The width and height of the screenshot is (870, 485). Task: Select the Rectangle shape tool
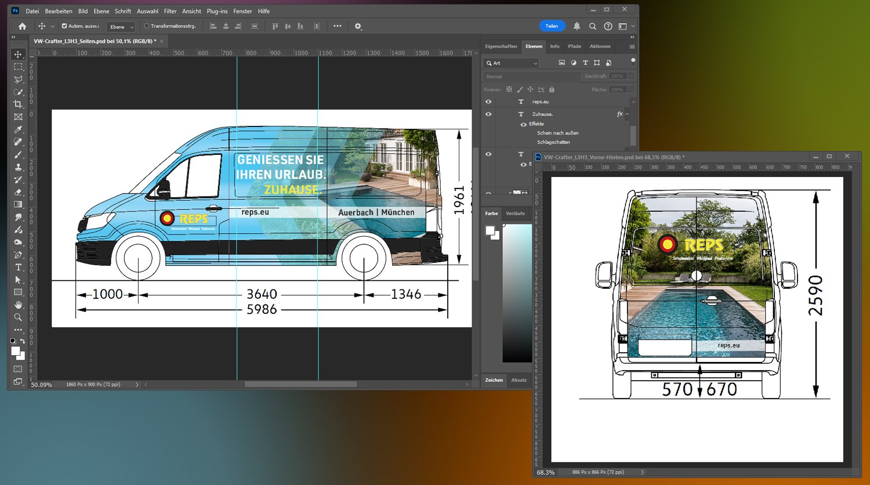coord(18,292)
